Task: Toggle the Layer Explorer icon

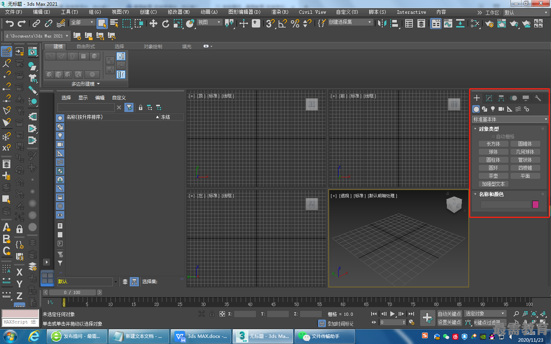Action: 421,24
